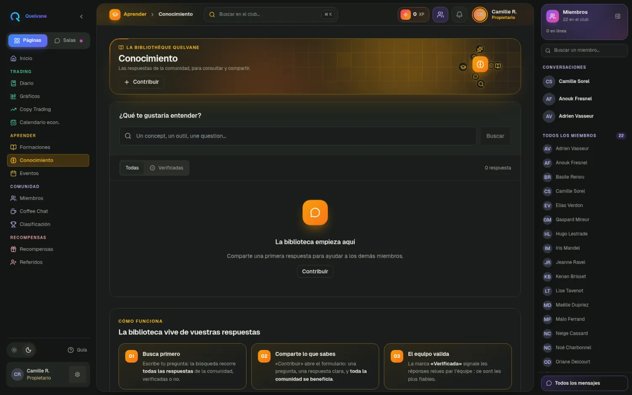Open profile settings gear icon
The height and width of the screenshot is (395, 632).
click(78, 374)
